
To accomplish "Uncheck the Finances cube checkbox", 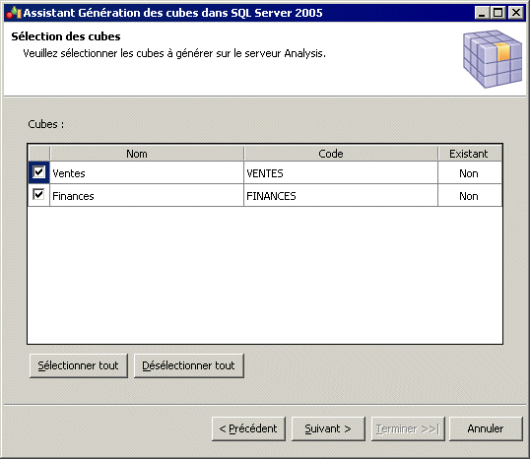I will click(x=38, y=195).
